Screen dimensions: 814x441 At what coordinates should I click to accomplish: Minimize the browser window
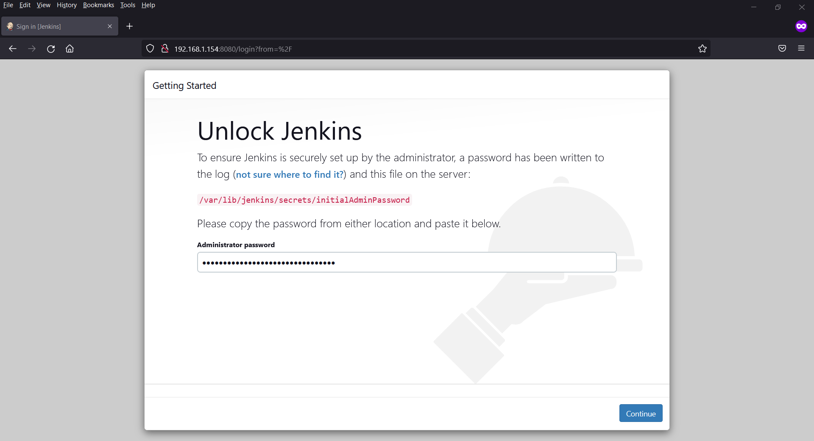click(754, 7)
